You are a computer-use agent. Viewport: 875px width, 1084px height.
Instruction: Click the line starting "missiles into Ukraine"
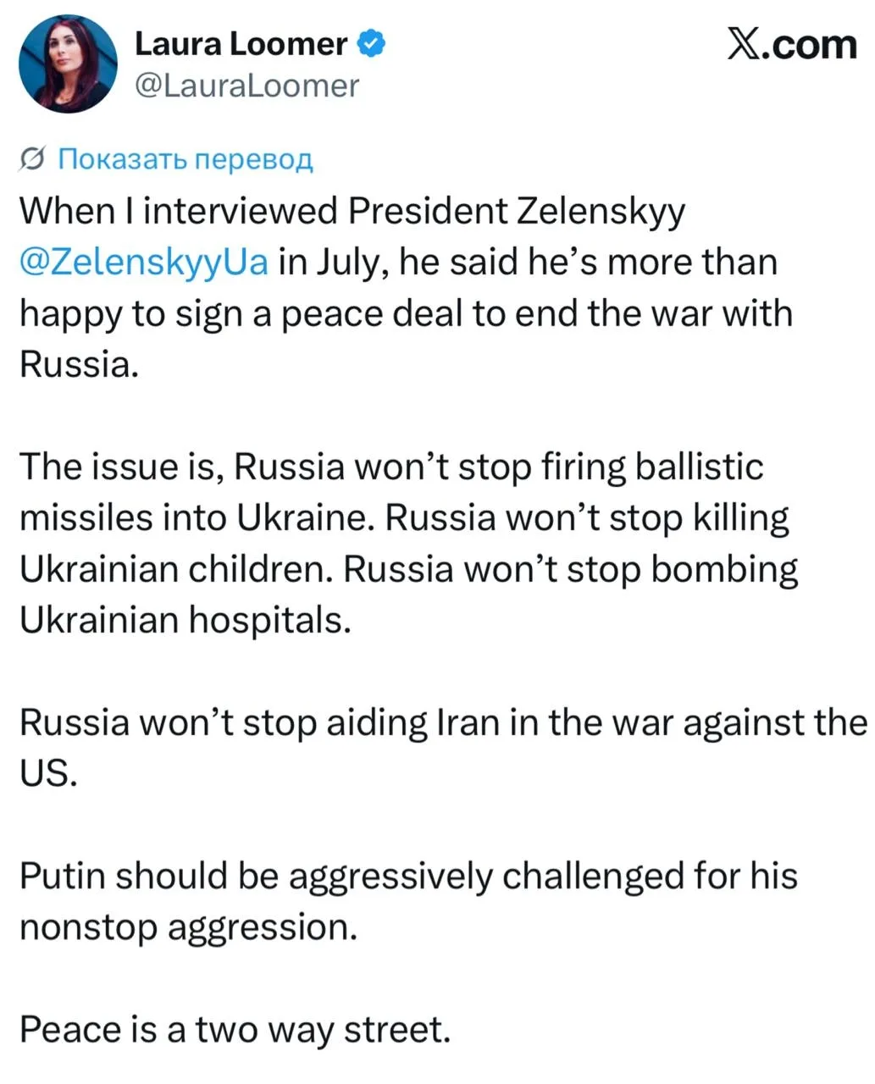coord(404,518)
